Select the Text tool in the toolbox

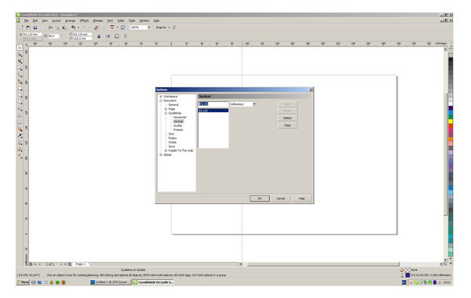[x=20, y=115]
